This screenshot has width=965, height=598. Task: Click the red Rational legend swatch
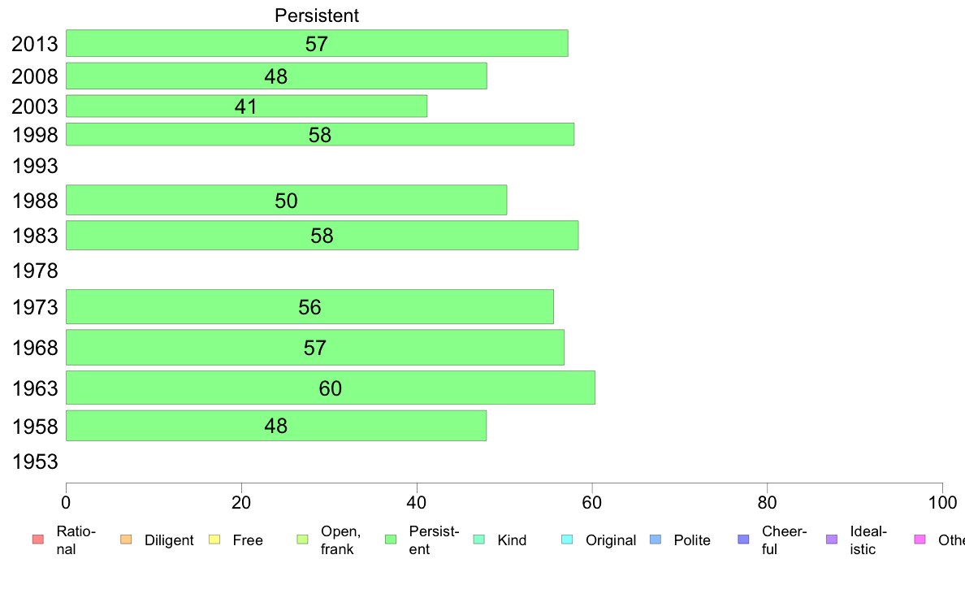coord(38,539)
